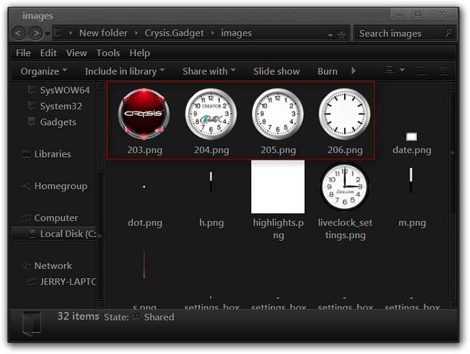This screenshot has height=354, width=470.
Task: Expand the arrow before 'Crysis.Gadget' breadcrumb
Action: [x=137, y=33]
